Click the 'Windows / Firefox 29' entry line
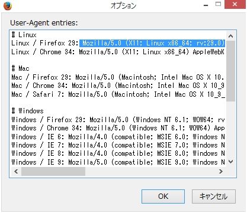Viewport: 247px width, 213px height. pyautogui.click(x=118, y=120)
